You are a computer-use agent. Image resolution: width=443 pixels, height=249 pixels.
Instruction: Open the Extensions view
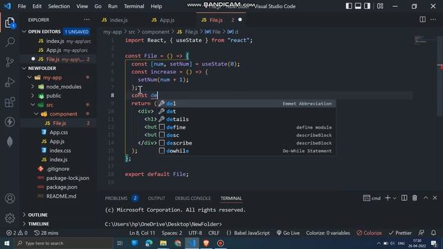[x=10, y=102]
